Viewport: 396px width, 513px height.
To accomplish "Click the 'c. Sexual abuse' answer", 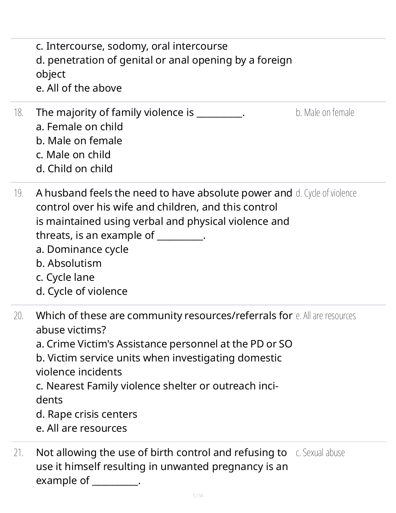I will tap(320, 453).
